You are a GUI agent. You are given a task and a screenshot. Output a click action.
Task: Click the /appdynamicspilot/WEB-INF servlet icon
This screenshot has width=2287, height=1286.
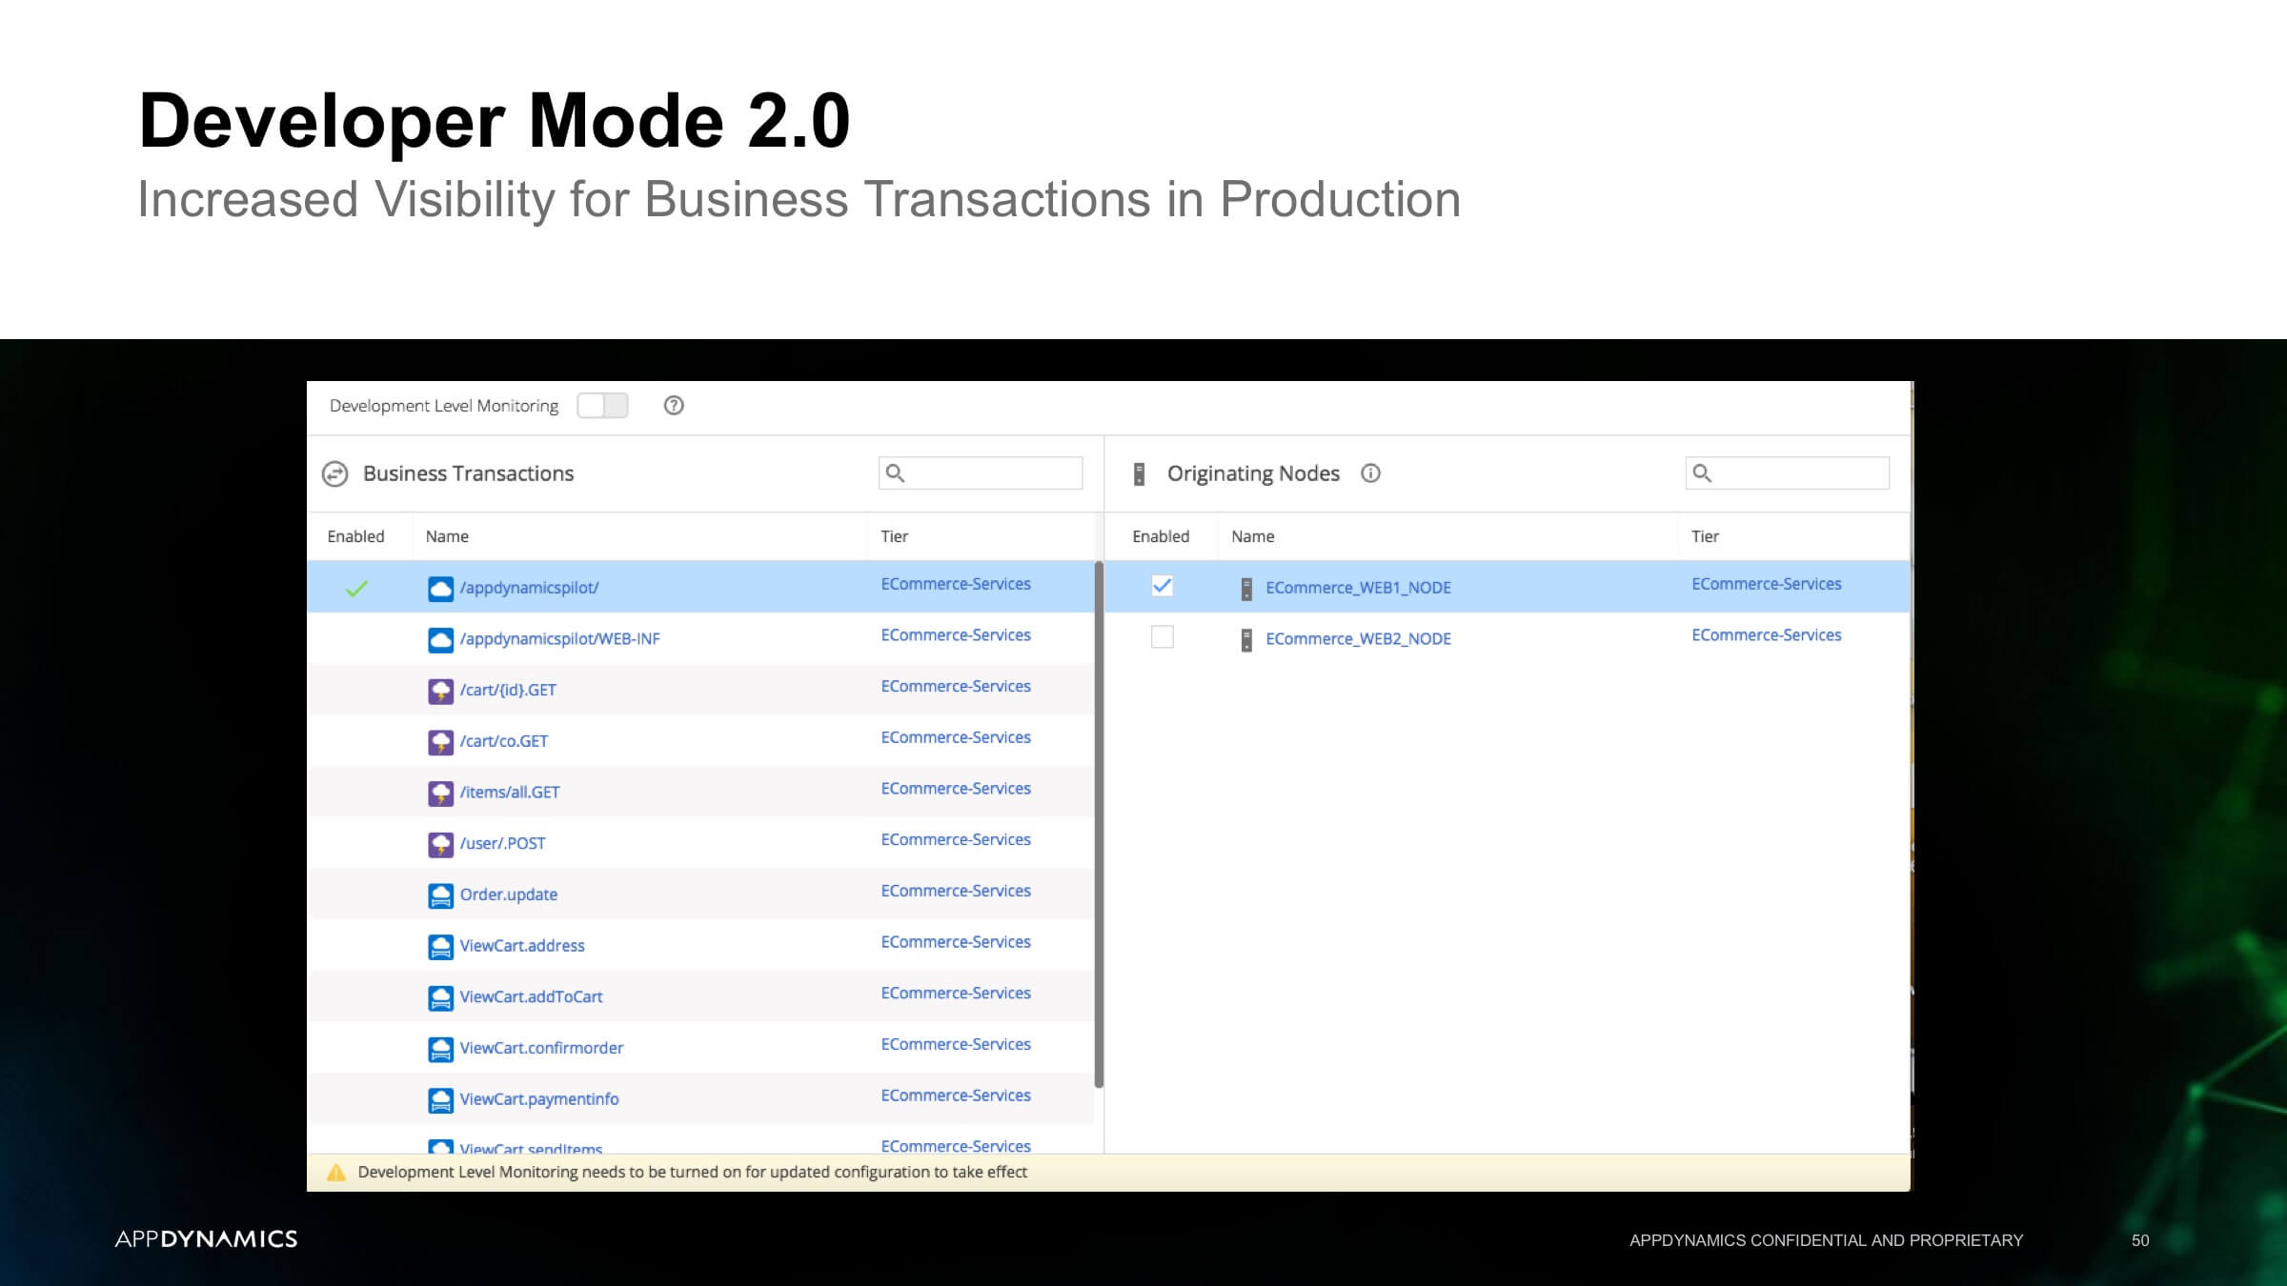[x=440, y=640]
